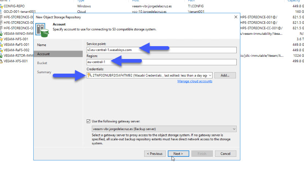Click Add... to add new credentials
The height and width of the screenshot is (178, 304).
225,75
